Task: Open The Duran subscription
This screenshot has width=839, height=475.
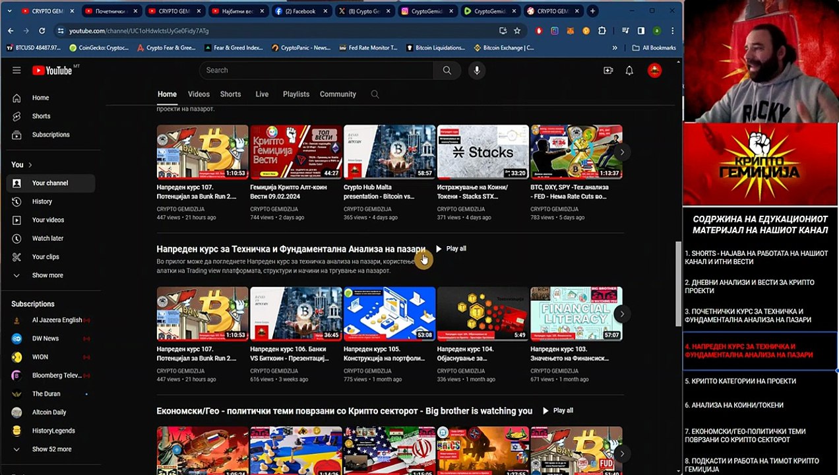Action: coord(50,394)
